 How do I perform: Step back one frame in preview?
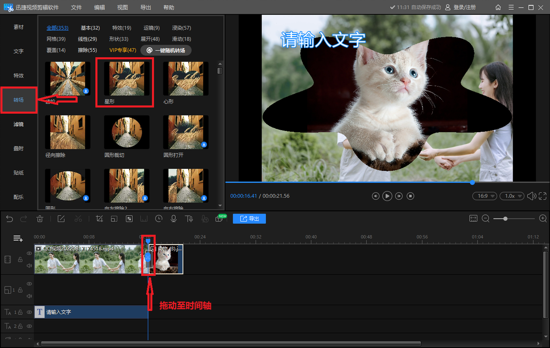coord(375,196)
